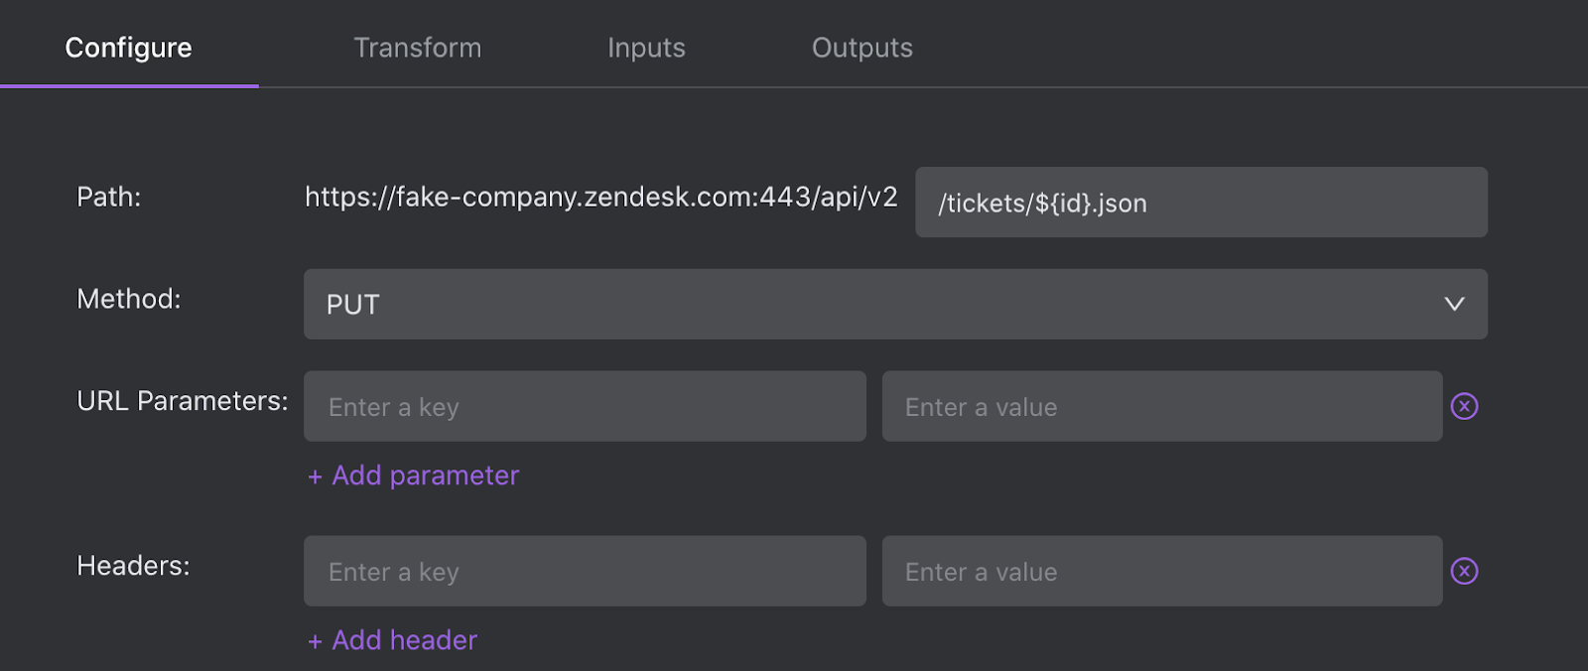Click the base URL text fake-company.zendesk.com

[576, 198]
